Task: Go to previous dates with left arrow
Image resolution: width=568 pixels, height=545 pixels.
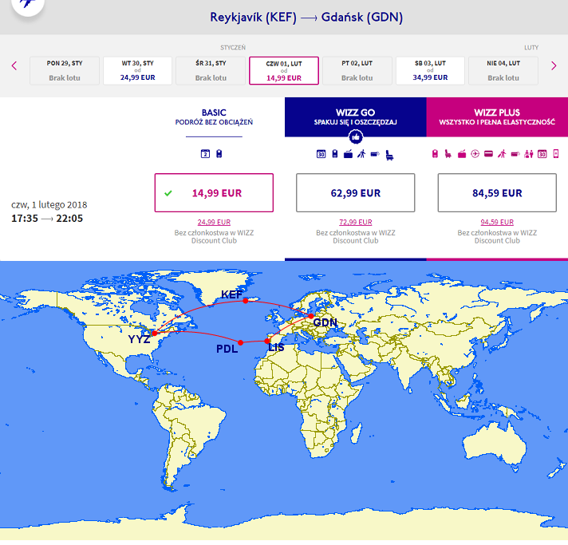Action: click(14, 65)
